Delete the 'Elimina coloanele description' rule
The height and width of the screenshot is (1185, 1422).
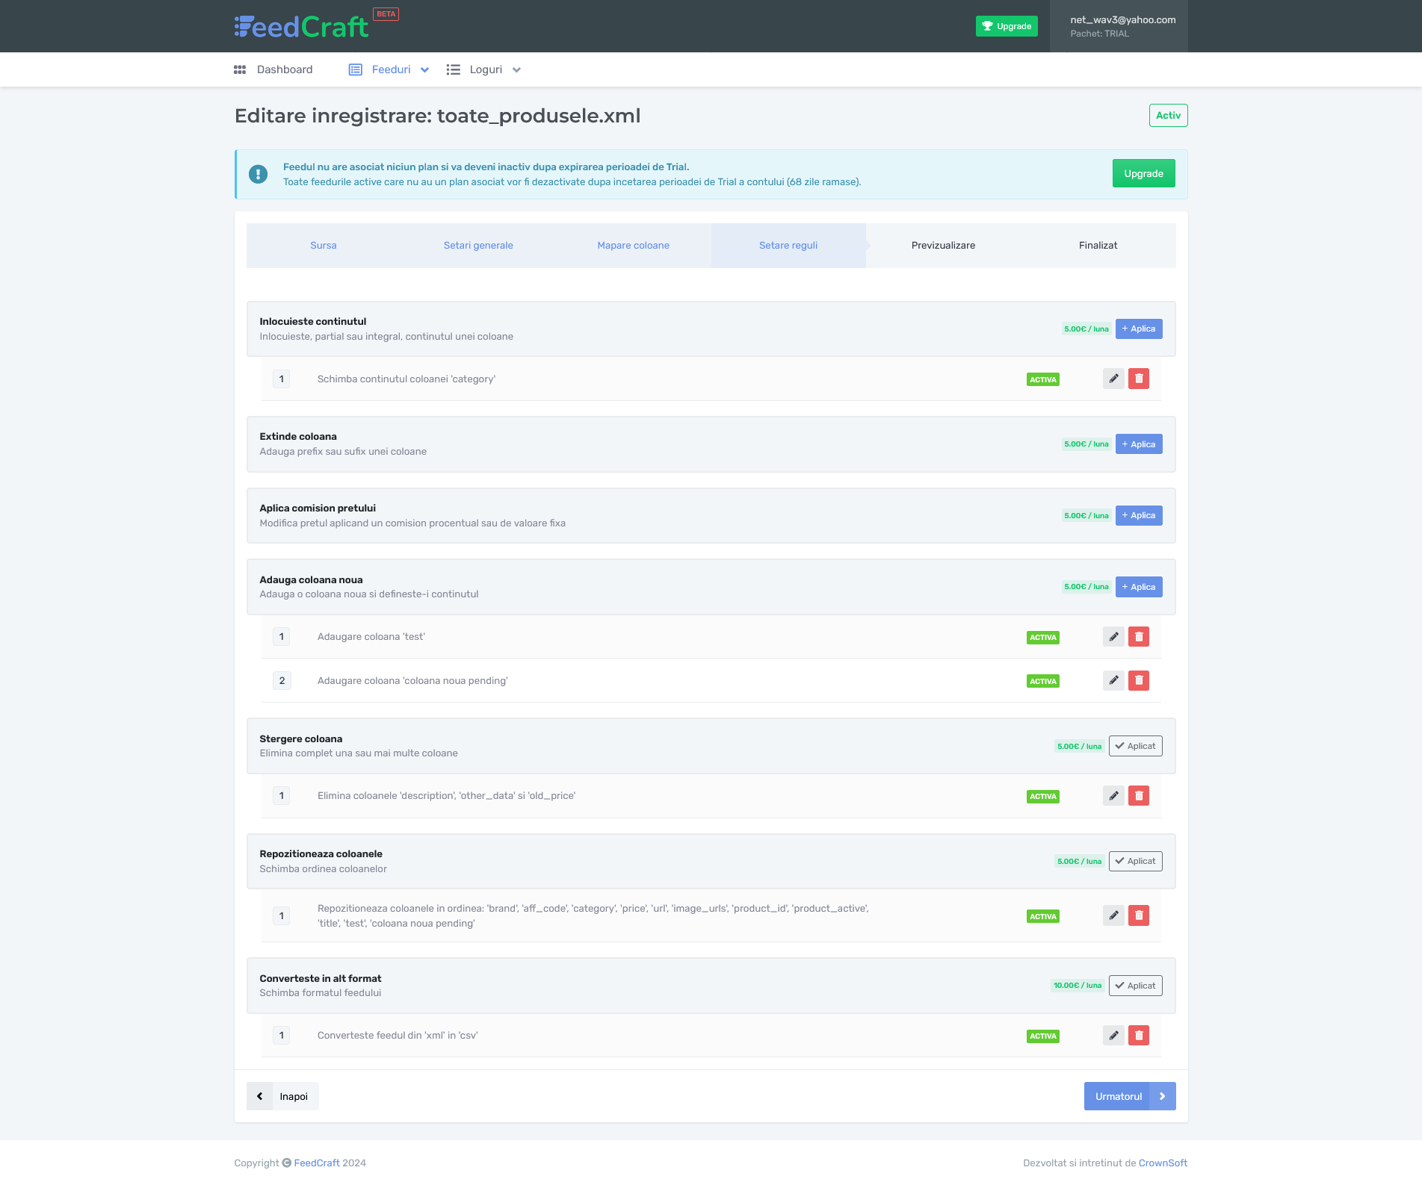click(1138, 795)
